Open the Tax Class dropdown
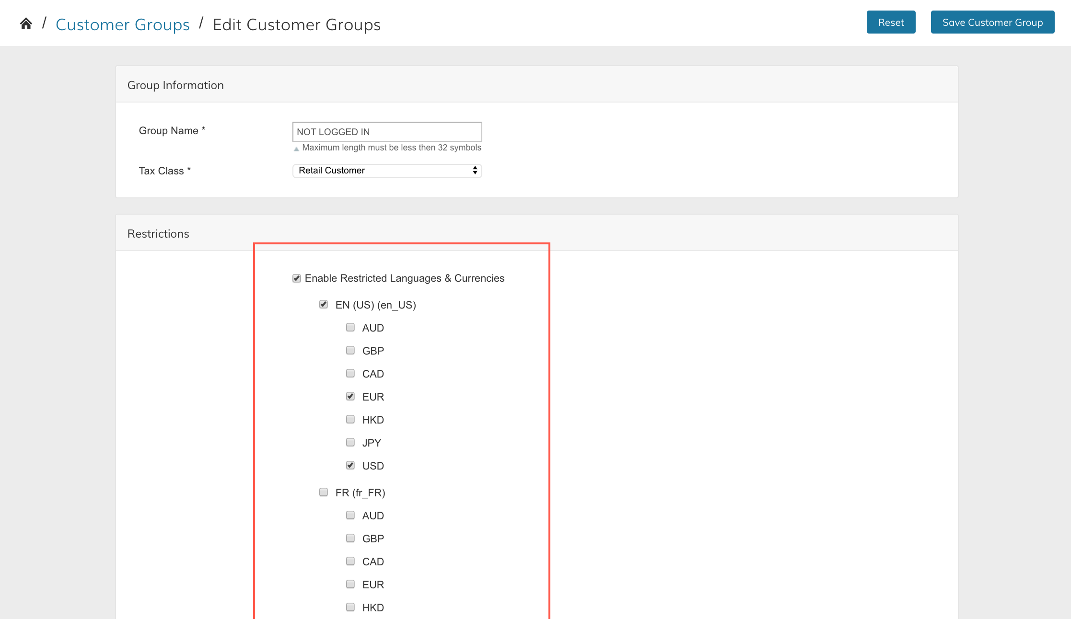 pos(387,171)
